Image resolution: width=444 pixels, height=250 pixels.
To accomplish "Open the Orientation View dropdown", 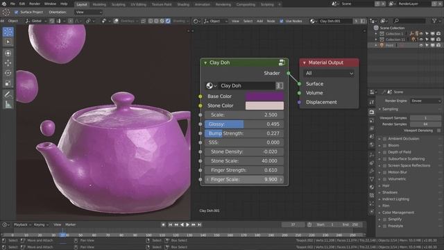I will click(89, 12).
